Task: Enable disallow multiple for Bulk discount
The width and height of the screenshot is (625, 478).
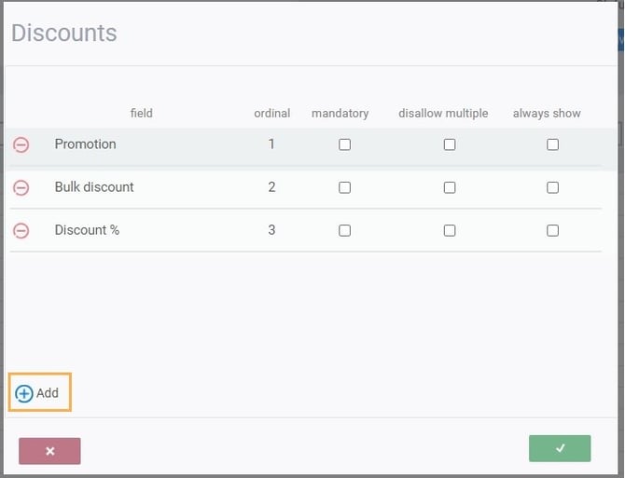Action: 450,187
